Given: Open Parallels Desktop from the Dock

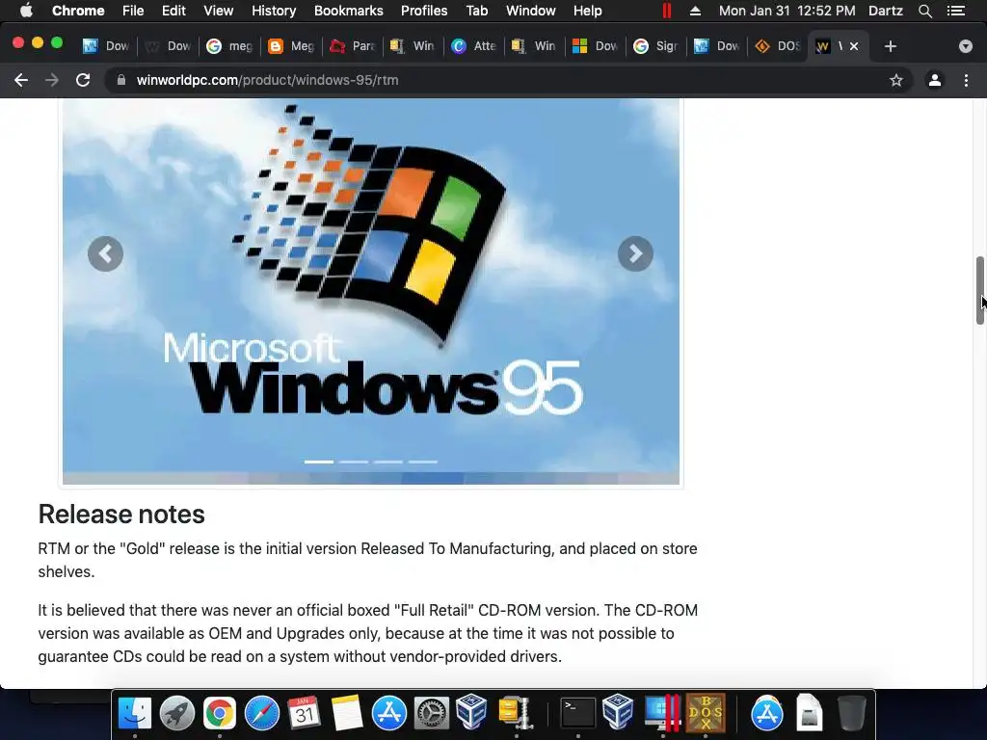Looking at the screenshot, I should [x=663, y=713].
